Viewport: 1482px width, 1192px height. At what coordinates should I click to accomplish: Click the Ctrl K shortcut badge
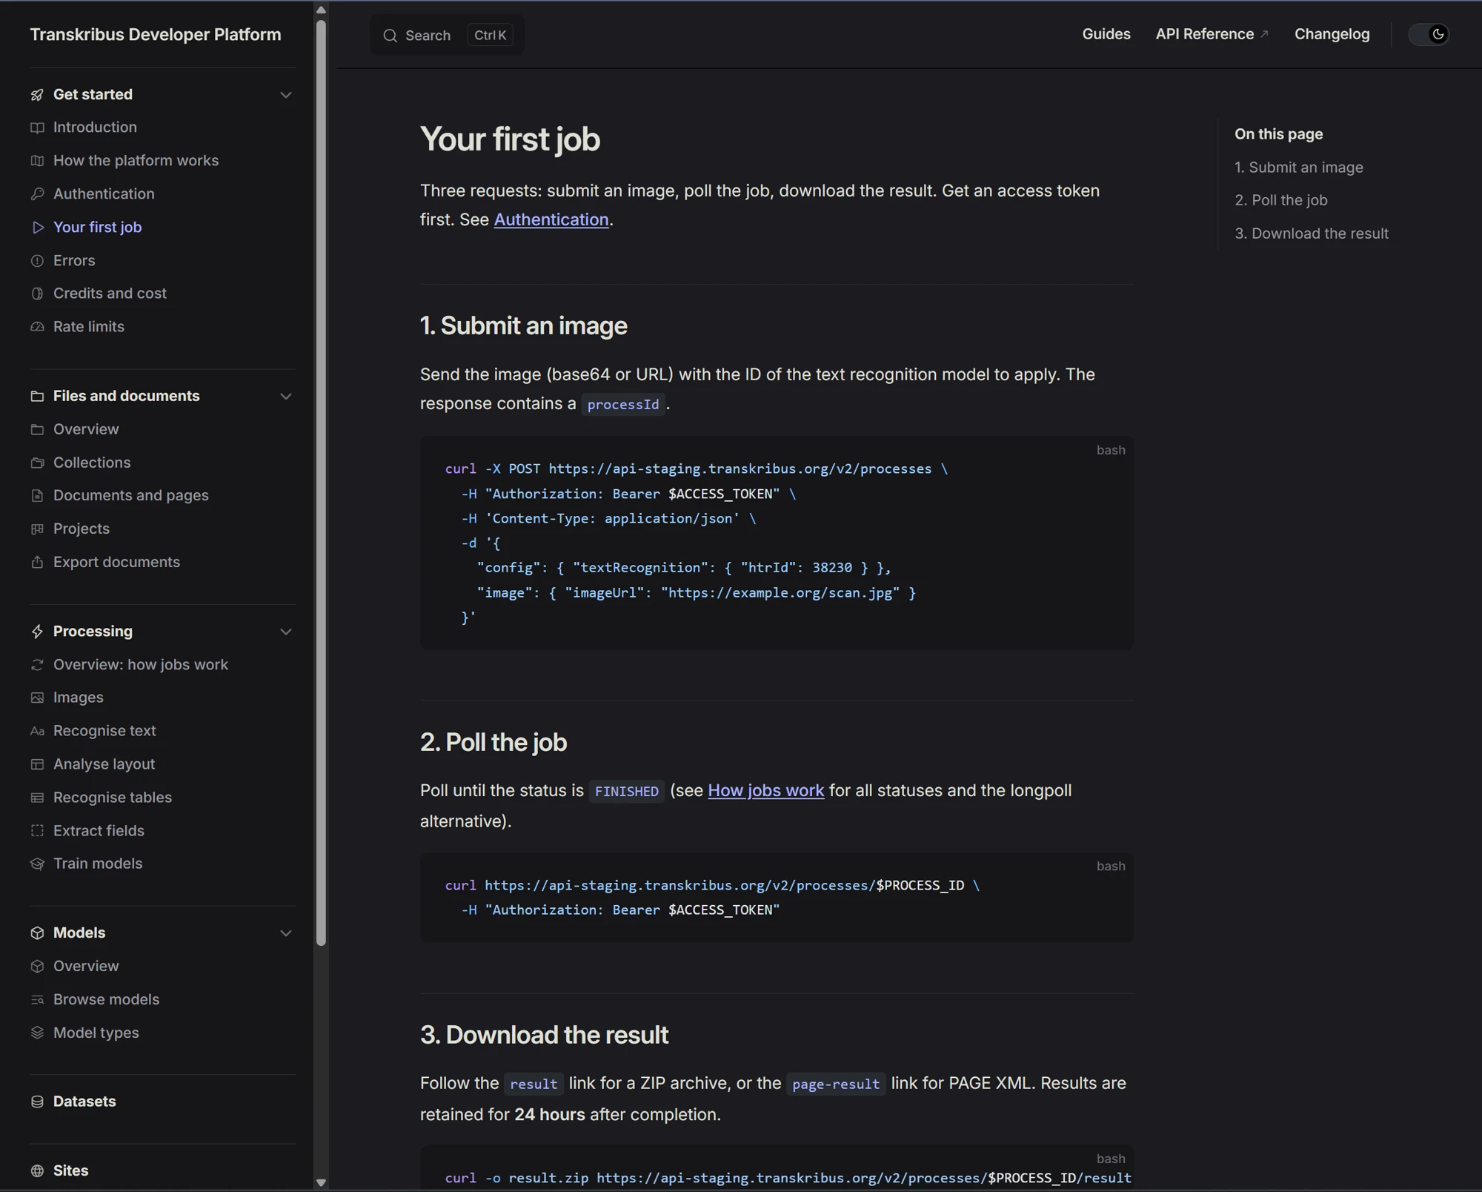click(x=490, y=35)
